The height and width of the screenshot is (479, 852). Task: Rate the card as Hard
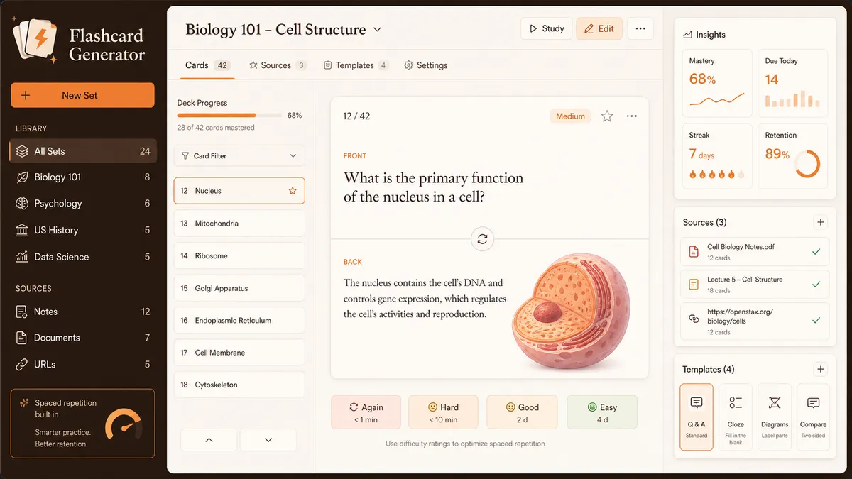coord(444,412)
